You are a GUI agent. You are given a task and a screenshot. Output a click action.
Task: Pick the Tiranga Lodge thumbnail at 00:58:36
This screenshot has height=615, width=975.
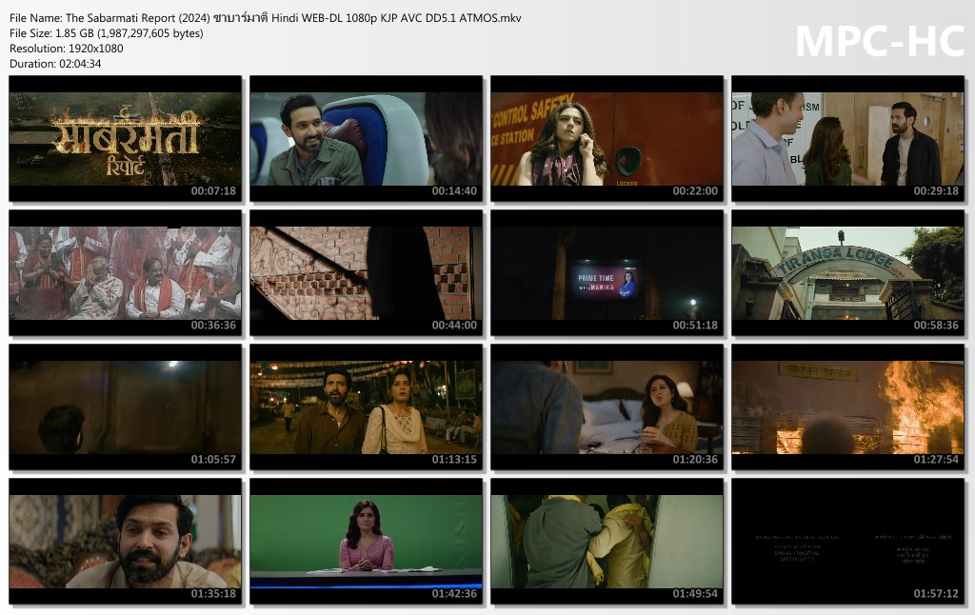pyautogui.click(x=847, y=272)
